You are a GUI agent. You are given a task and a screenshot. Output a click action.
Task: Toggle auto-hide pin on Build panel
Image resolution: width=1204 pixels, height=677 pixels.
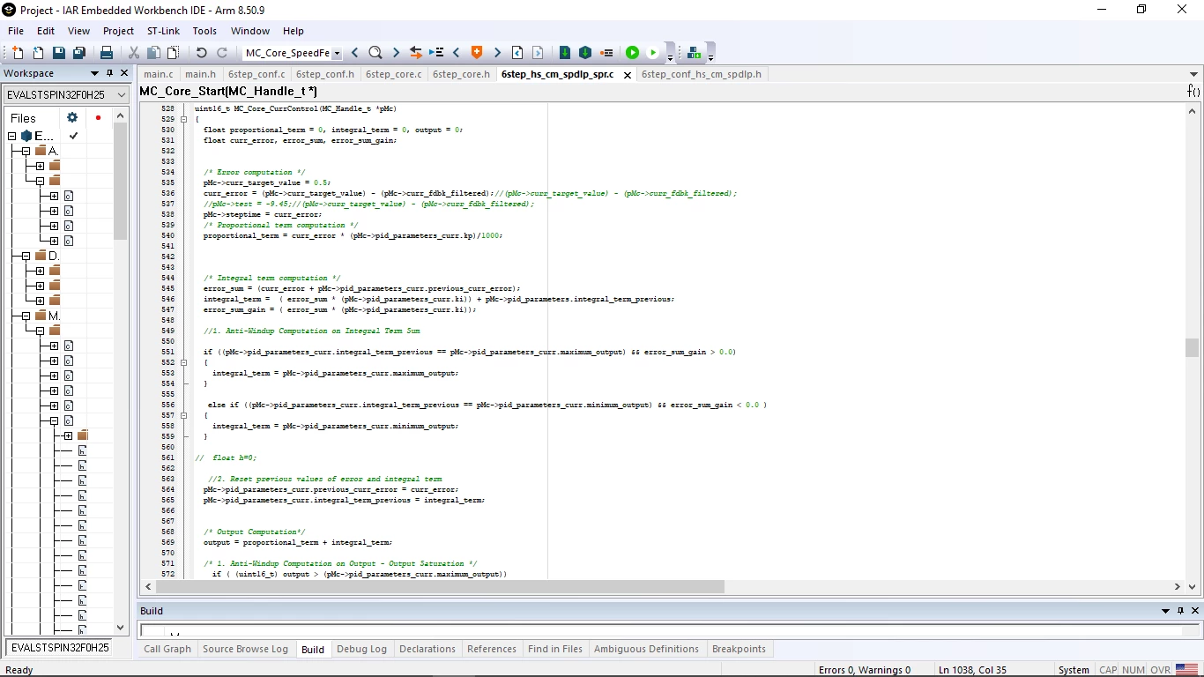pos(1181,611)
